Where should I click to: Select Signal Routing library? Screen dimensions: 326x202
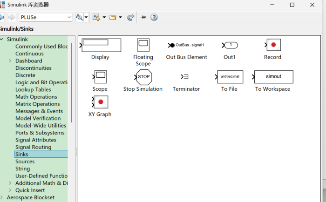pyautogui.click(x=33, y=147)
